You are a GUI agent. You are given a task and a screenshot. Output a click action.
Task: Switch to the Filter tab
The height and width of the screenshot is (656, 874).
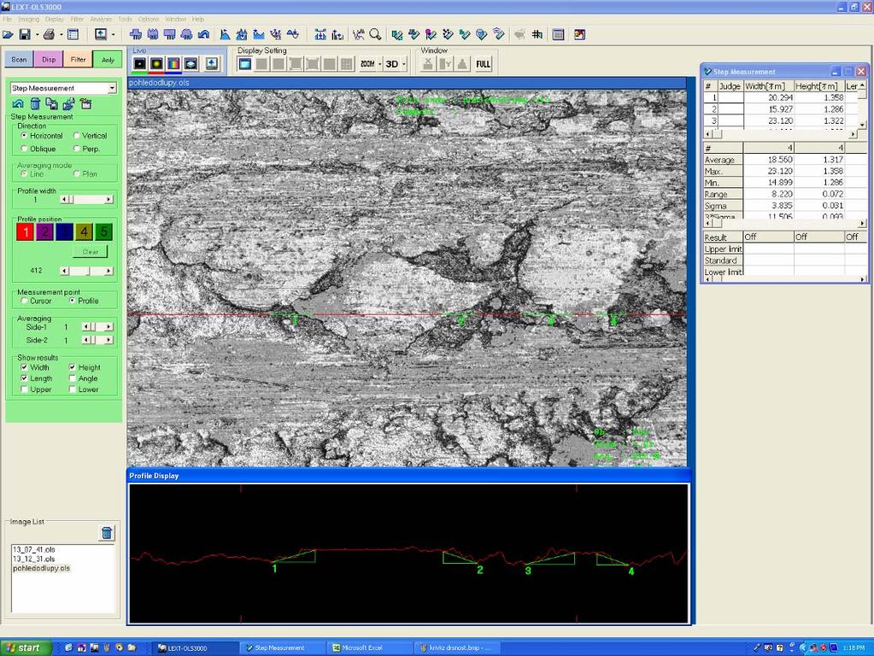(78, 59)
